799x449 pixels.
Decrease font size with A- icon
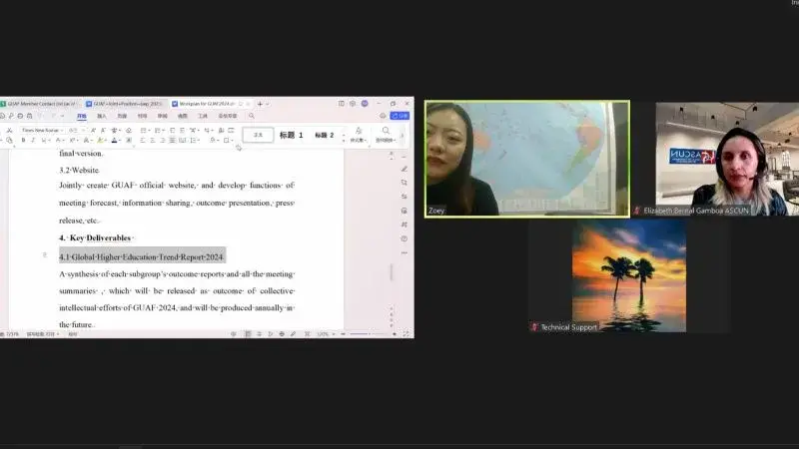click(x=104, y=131)
